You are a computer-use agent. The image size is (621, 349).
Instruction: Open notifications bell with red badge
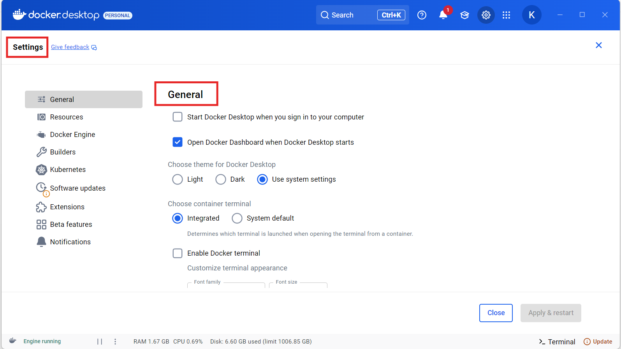(443, 14)
